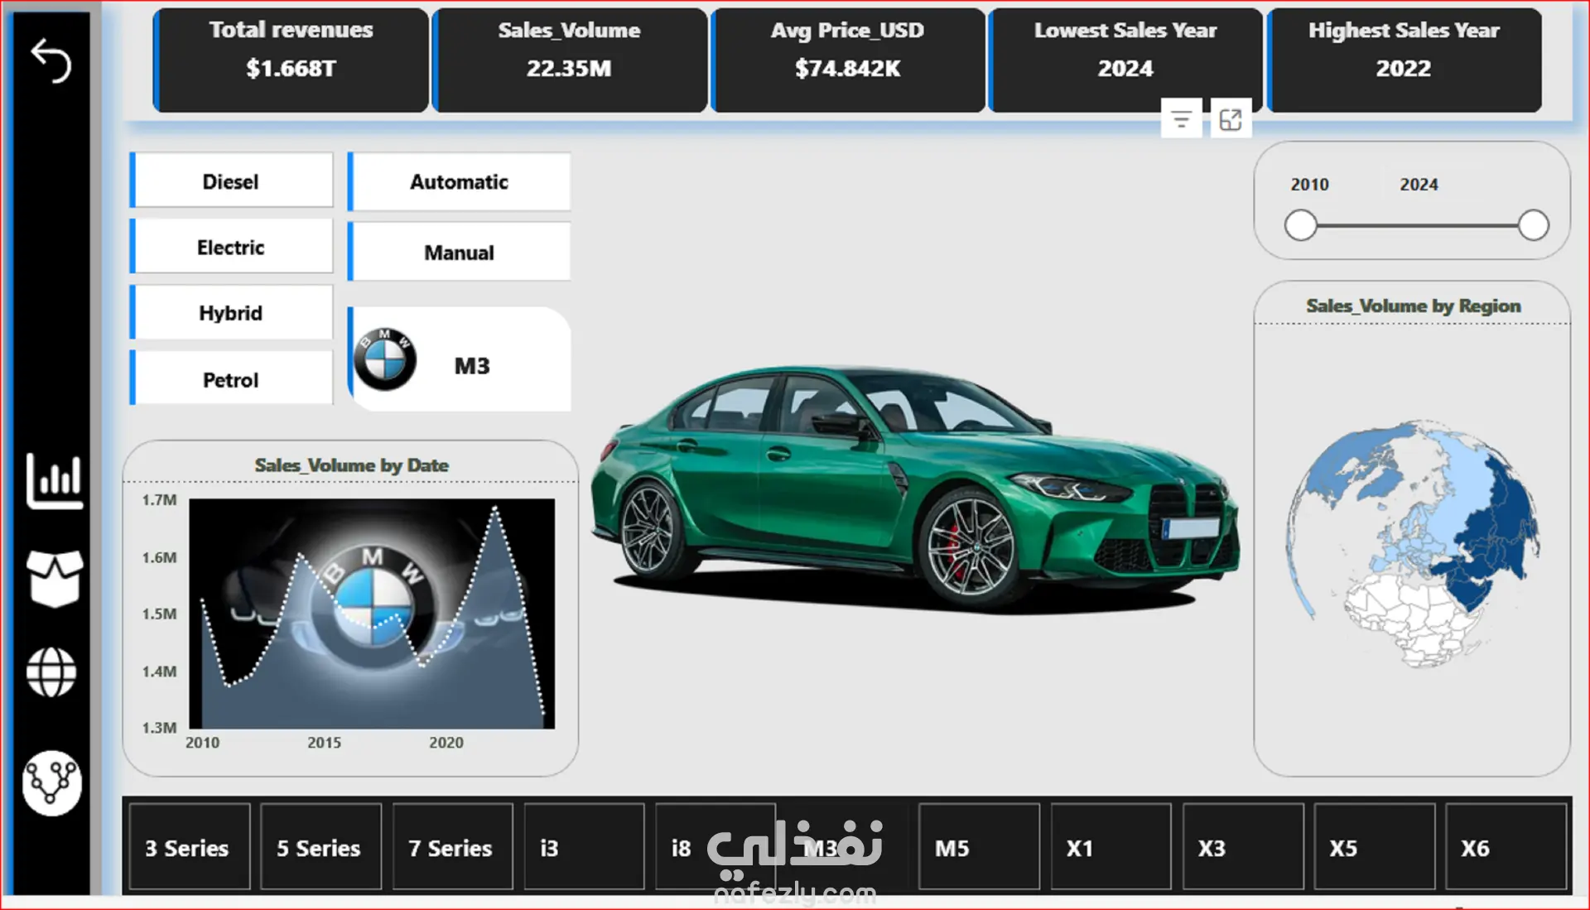Toggle the Hybrid fuel filter
Screen dimensions: 1590x910
tap(231, 313)
